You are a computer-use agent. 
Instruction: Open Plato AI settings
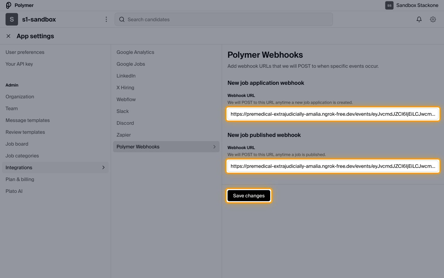pos(14,191)
